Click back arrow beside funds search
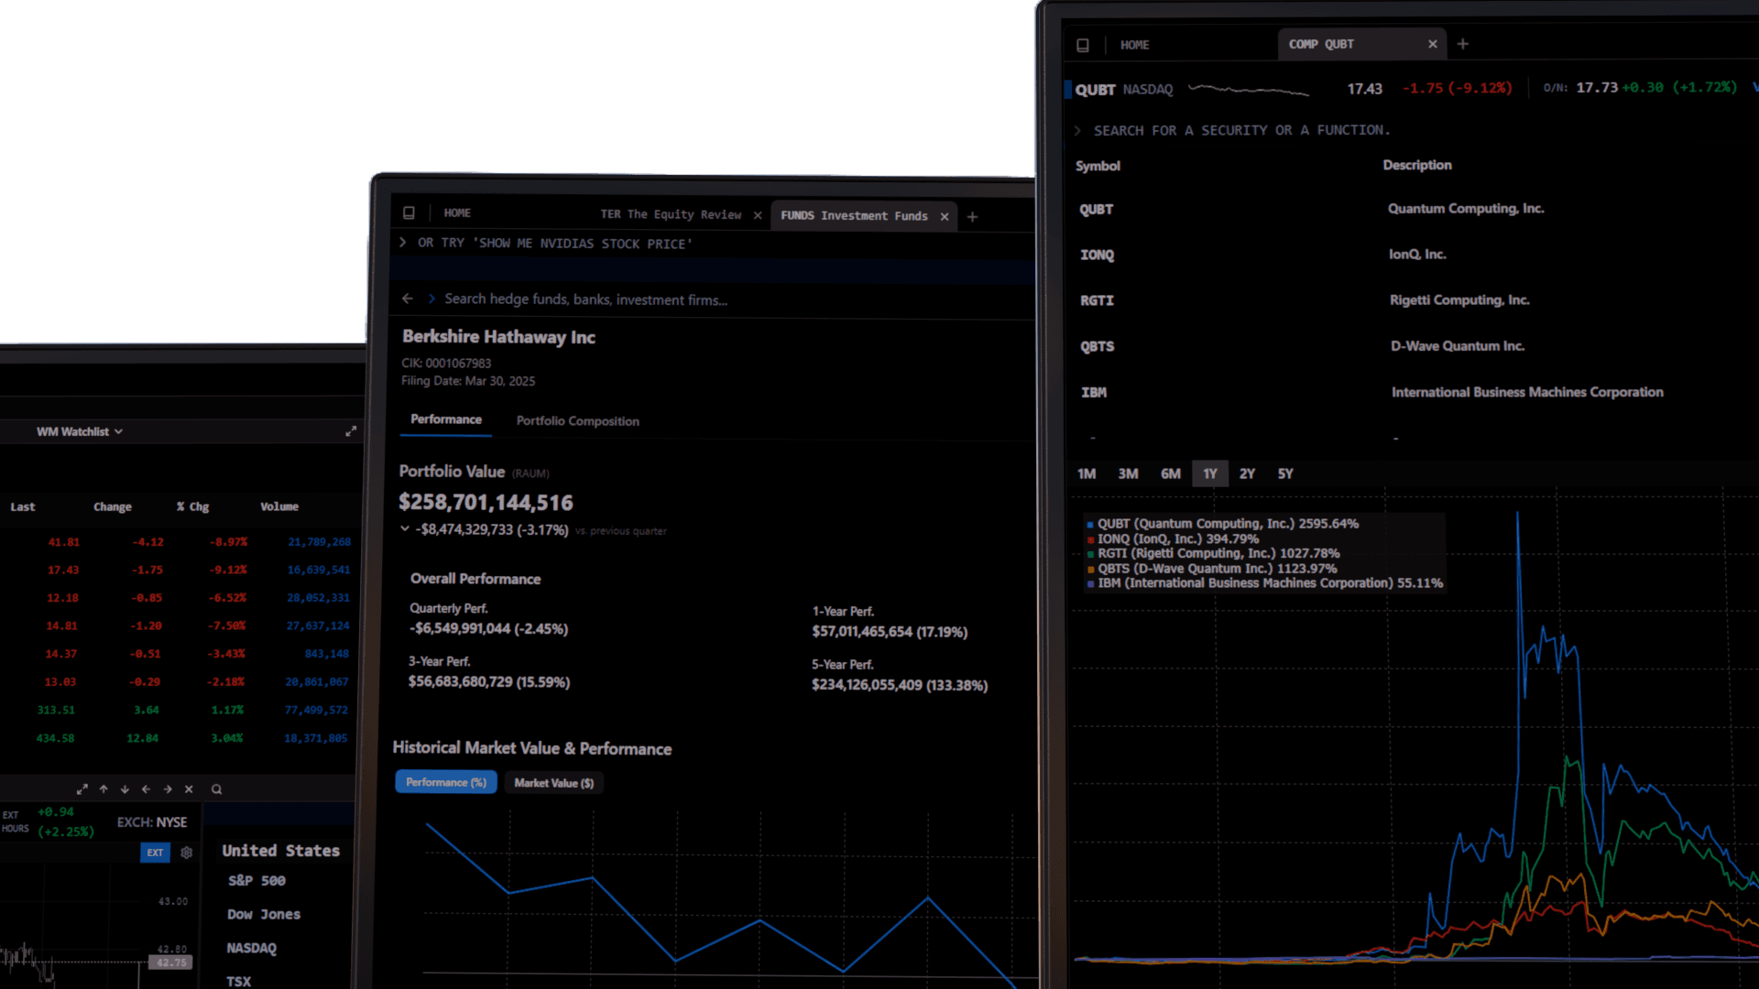 coord(408,299)
